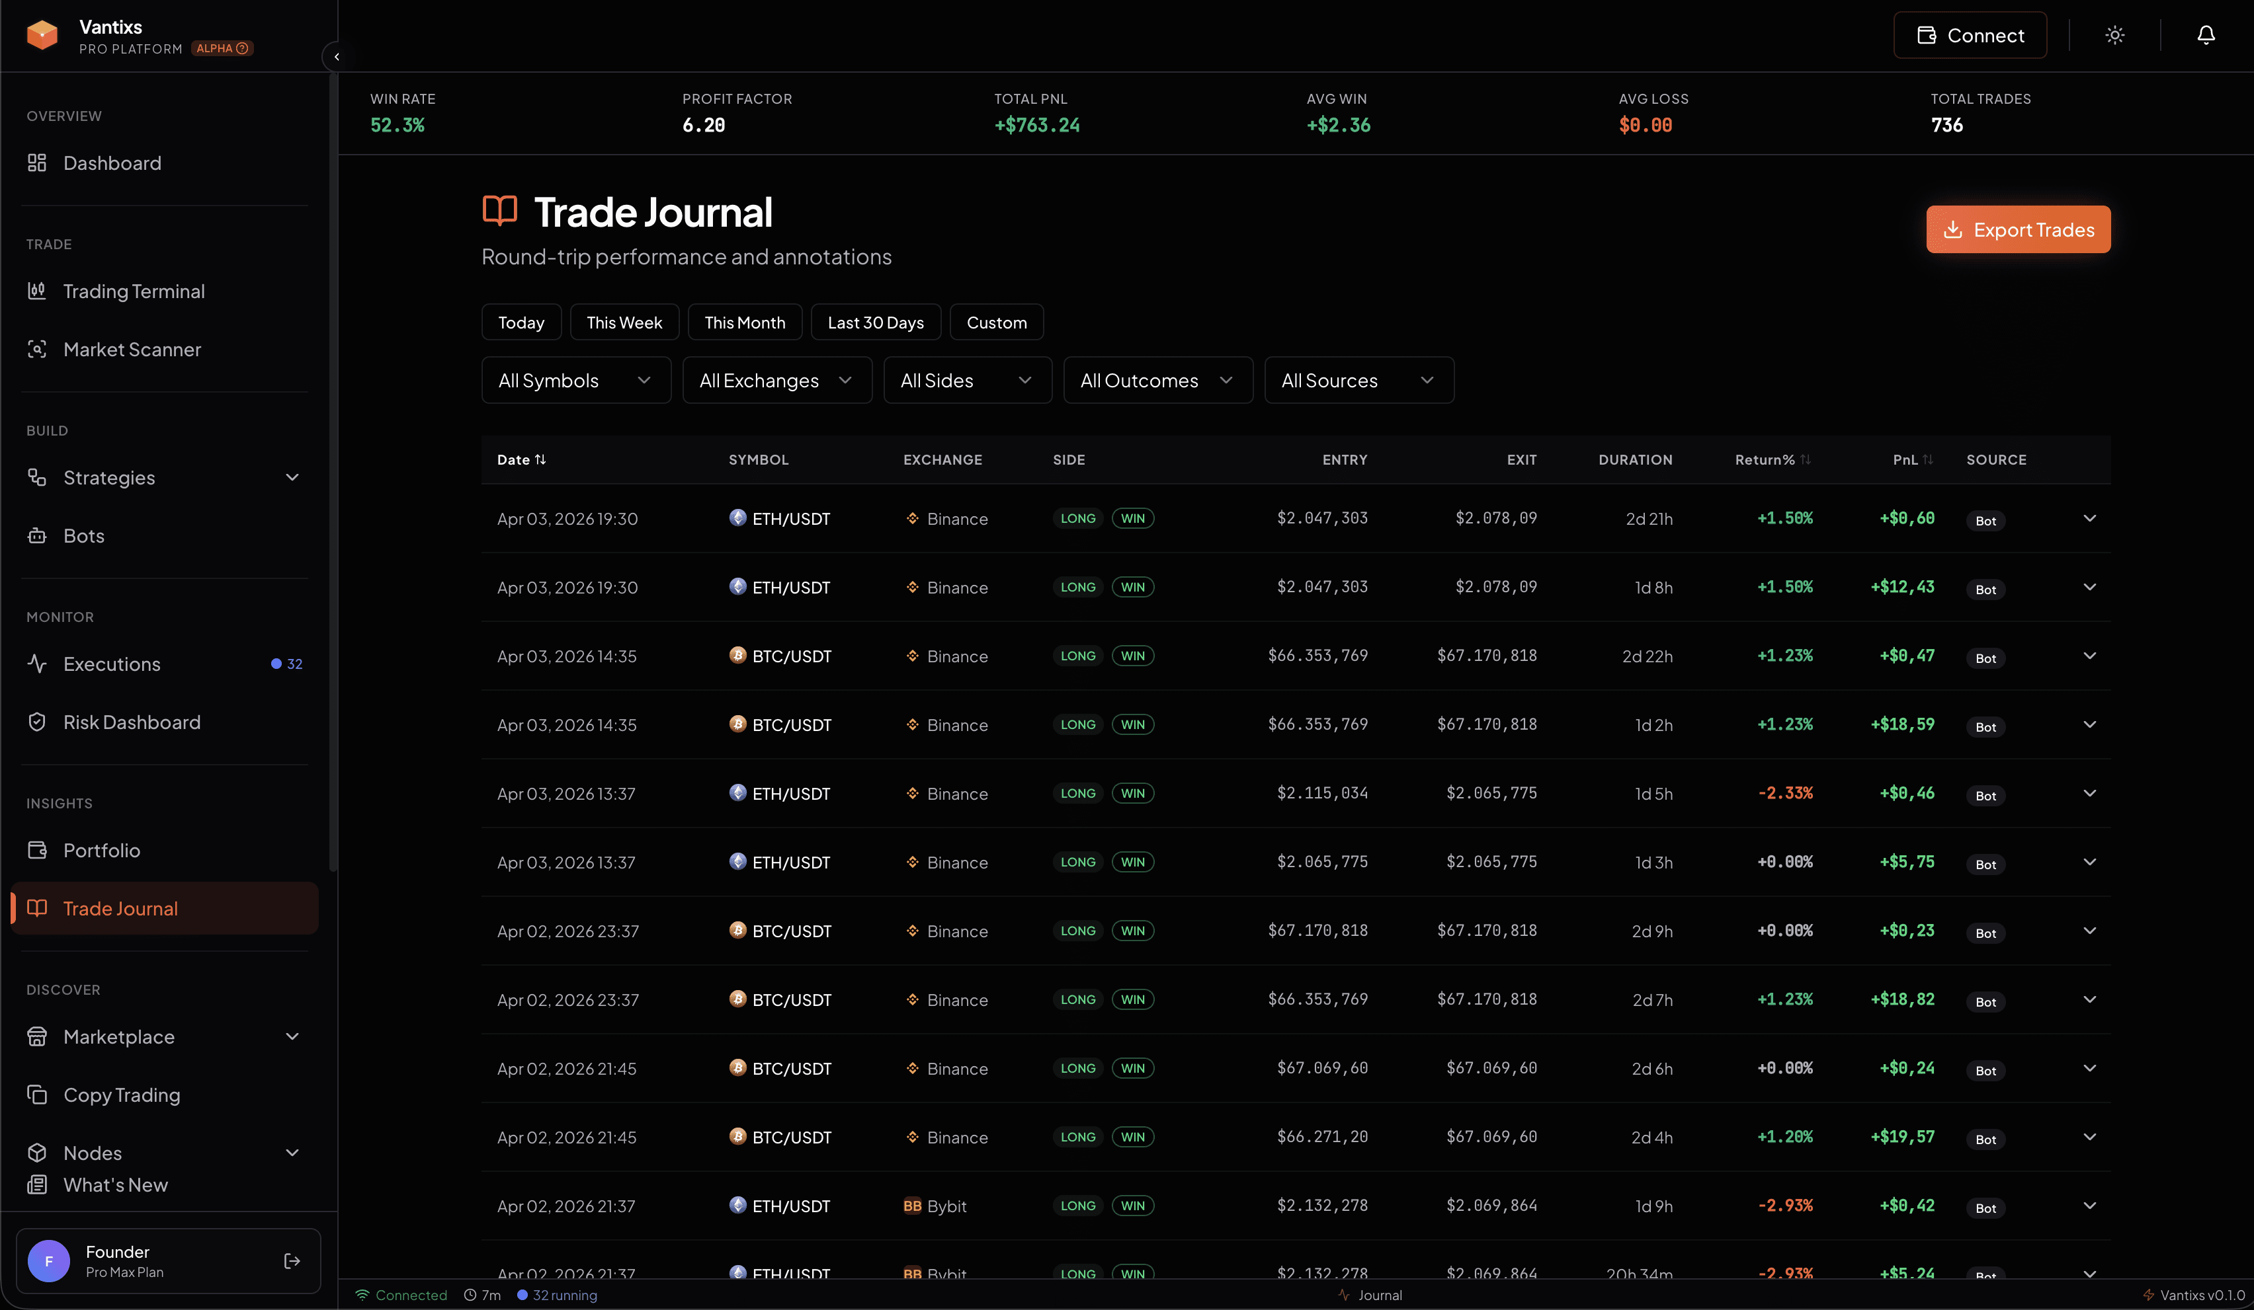Open the All Symbols dropdown

pyautogui.click(x=575, y=381)
